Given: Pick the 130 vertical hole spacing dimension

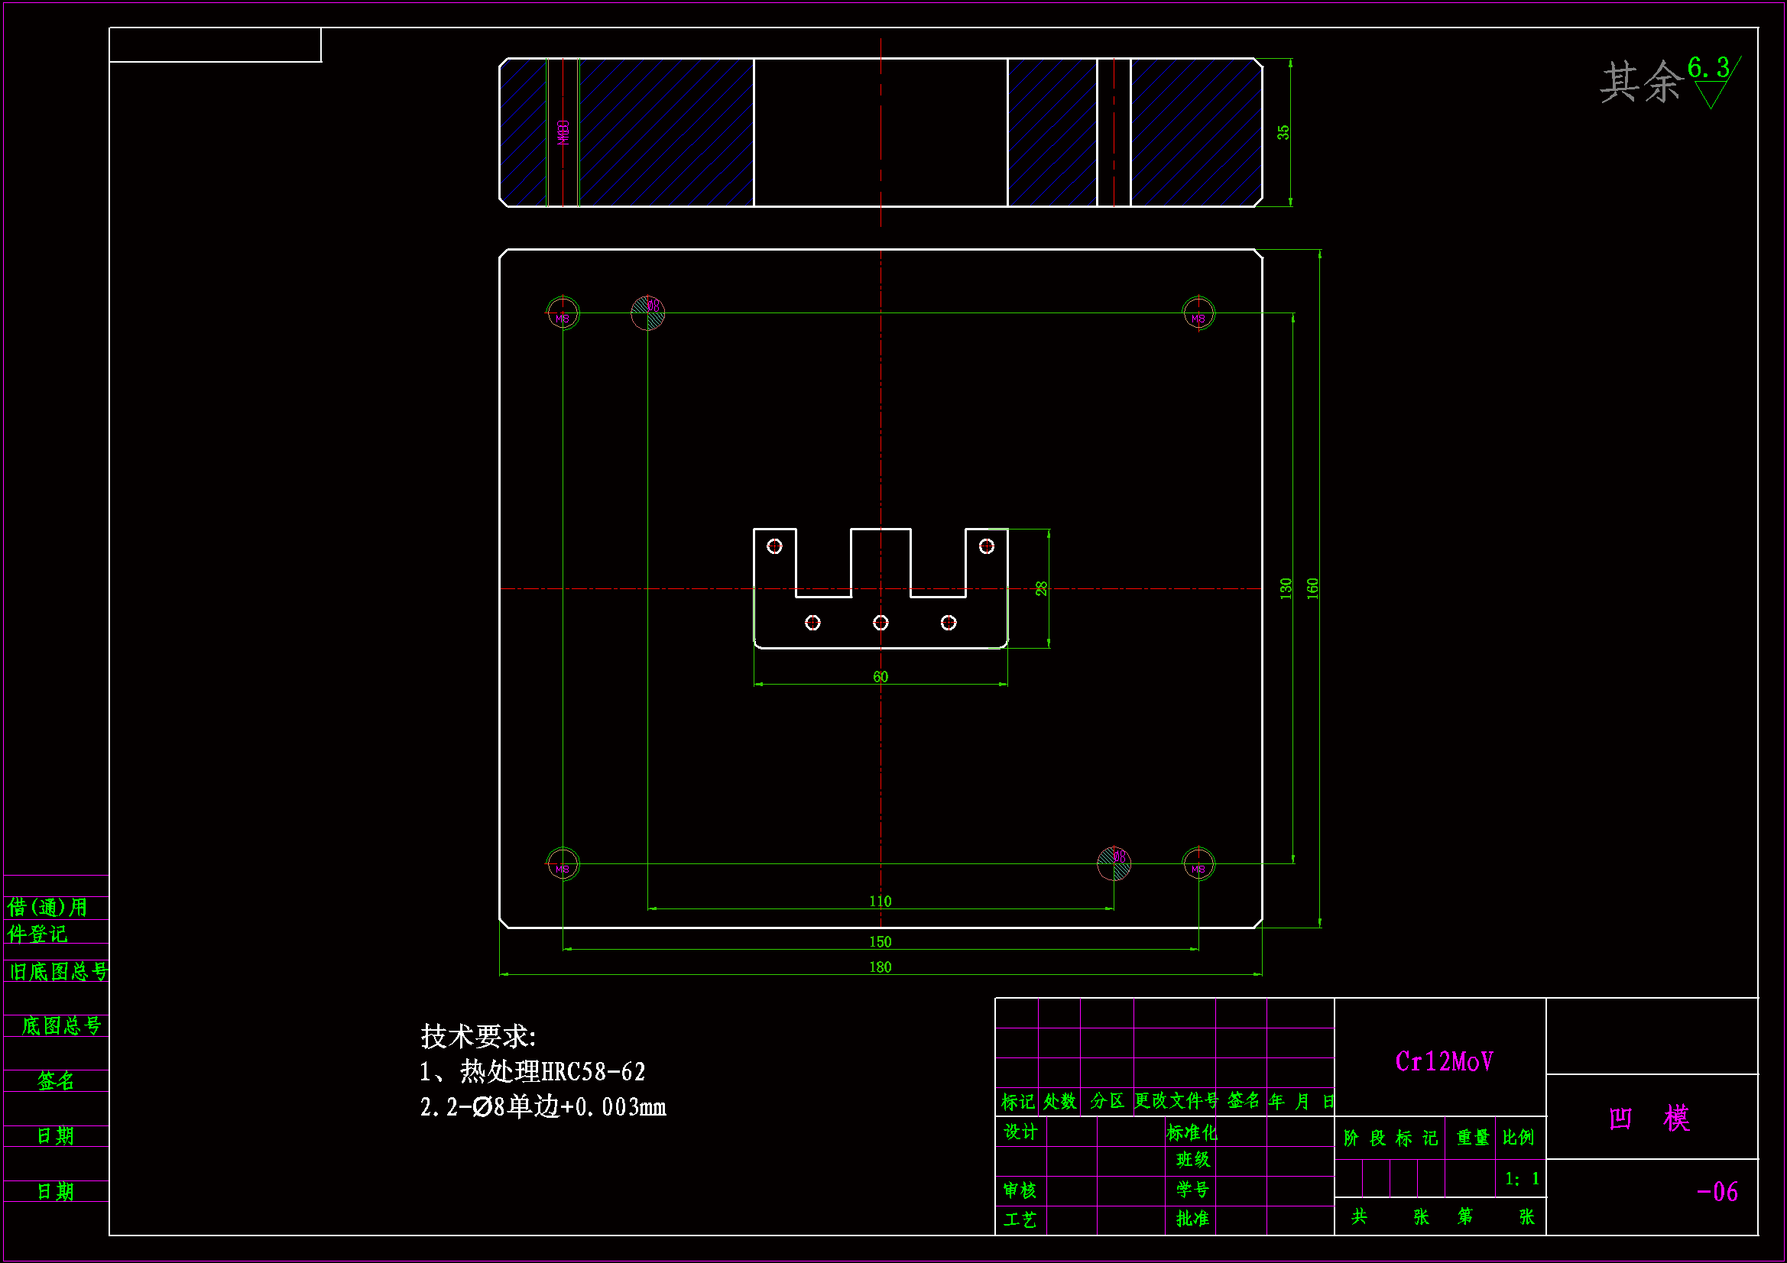Looking at the screenshot, I should (1286, 588).
